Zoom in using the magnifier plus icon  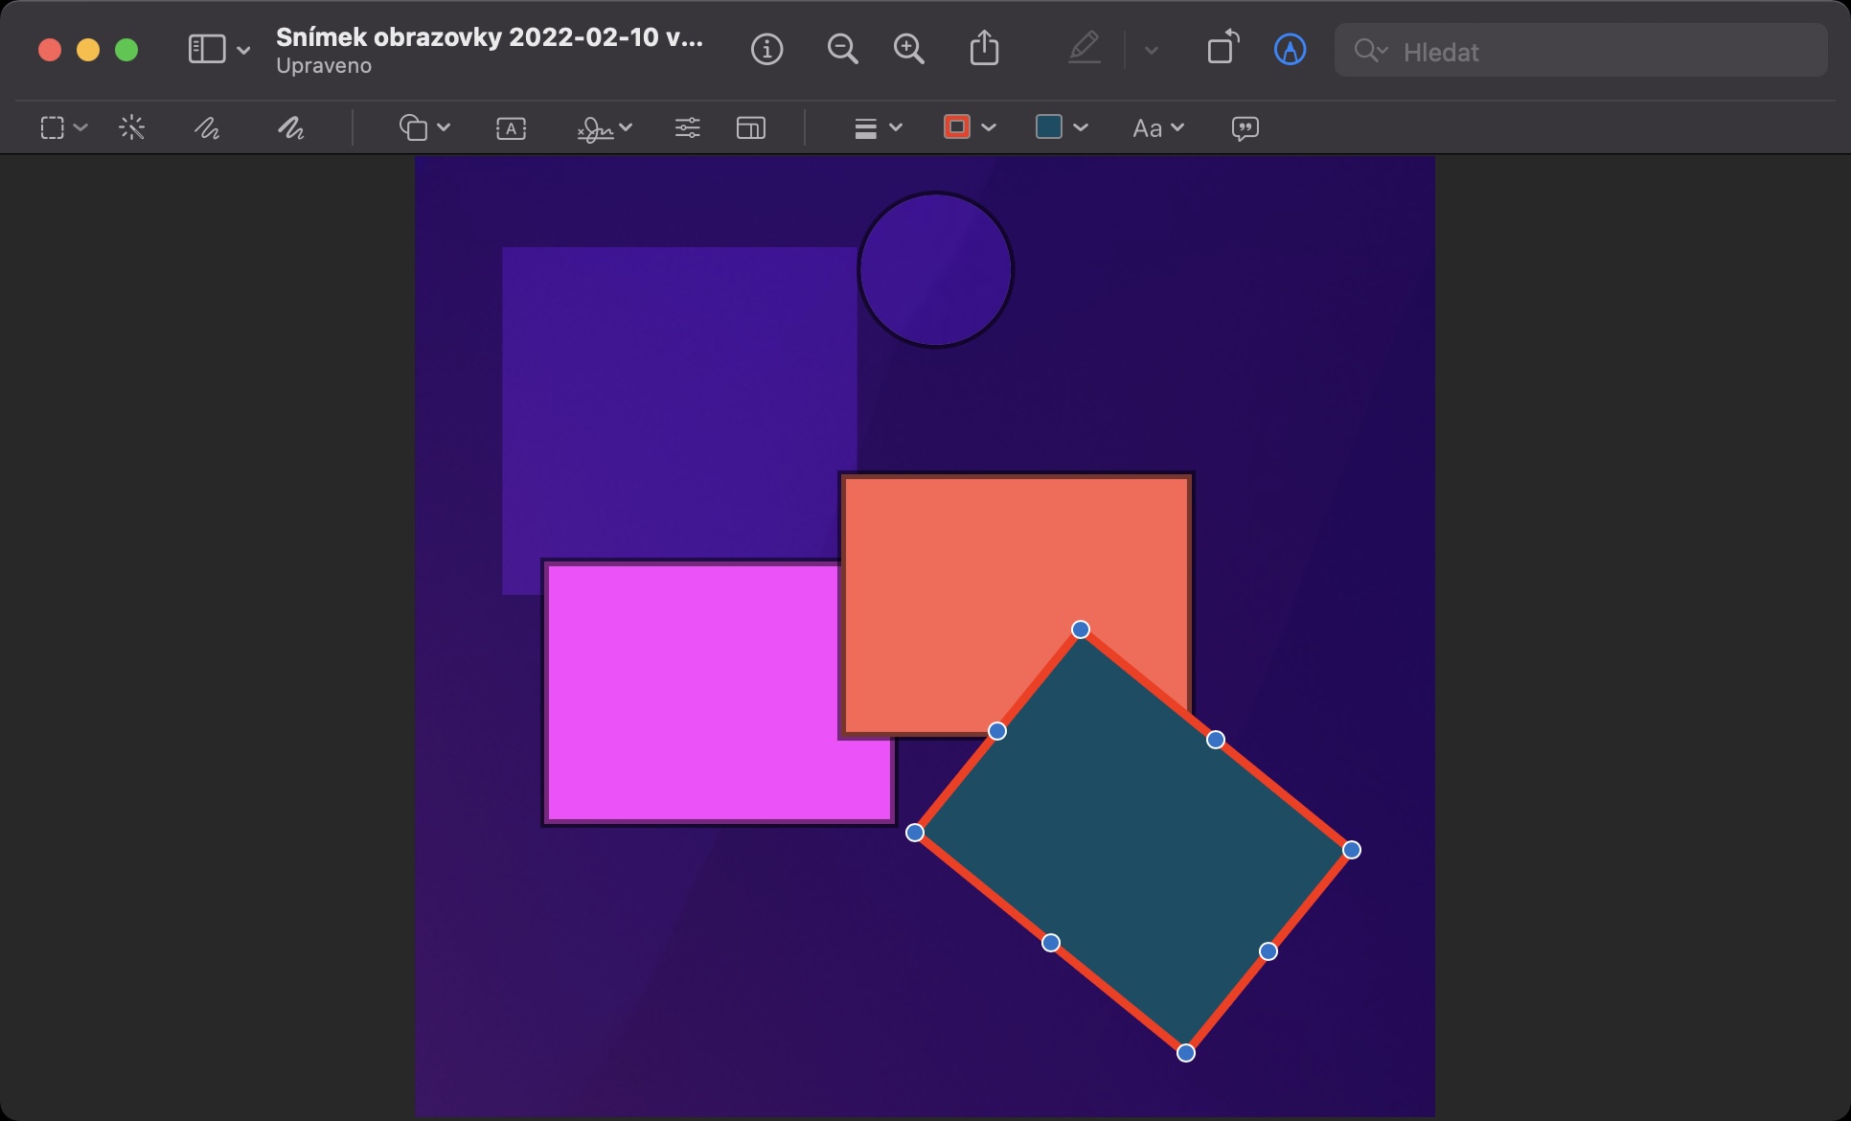(x=908, y=49)
